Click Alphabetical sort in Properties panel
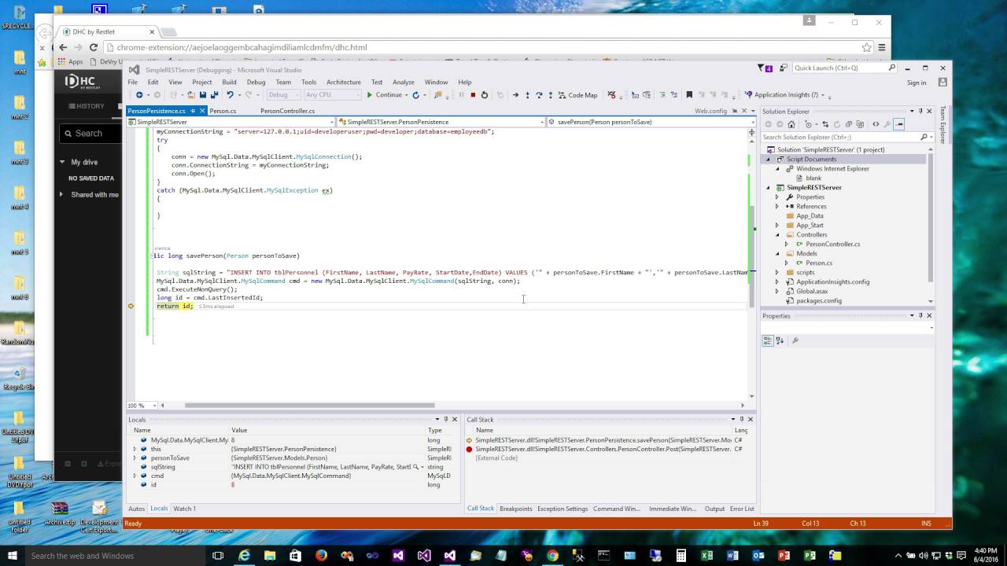 (x=780, y=340)
